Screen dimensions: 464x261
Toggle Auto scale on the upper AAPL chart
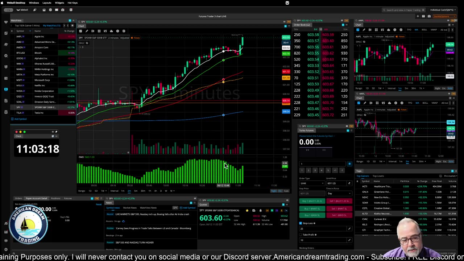tap(450, 88)
